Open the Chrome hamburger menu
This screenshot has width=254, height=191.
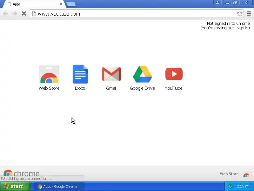coord(249,14)
